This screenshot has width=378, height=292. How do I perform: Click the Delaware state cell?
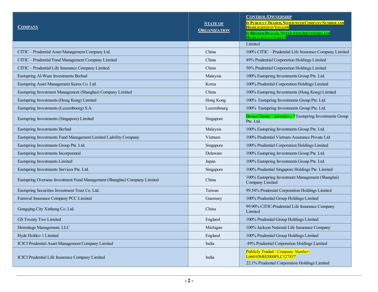214,153
